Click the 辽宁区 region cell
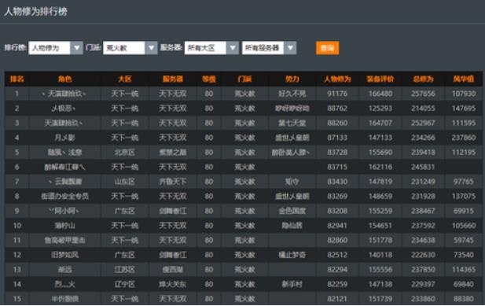The width and height of the screenshot is (485, 306). [125, 284]
